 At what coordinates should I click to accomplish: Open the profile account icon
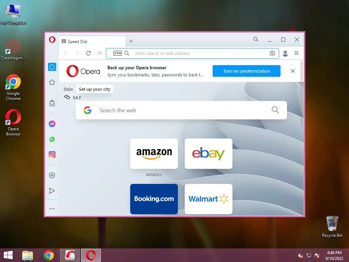[285, 53]
